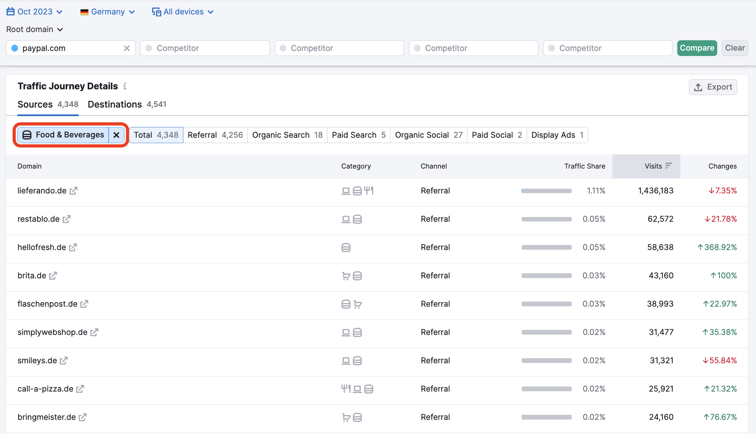Viewport: 756px width, 434px height.
Task: Click info icon beside Traffic Journey Details
Action: pos(125,86)
